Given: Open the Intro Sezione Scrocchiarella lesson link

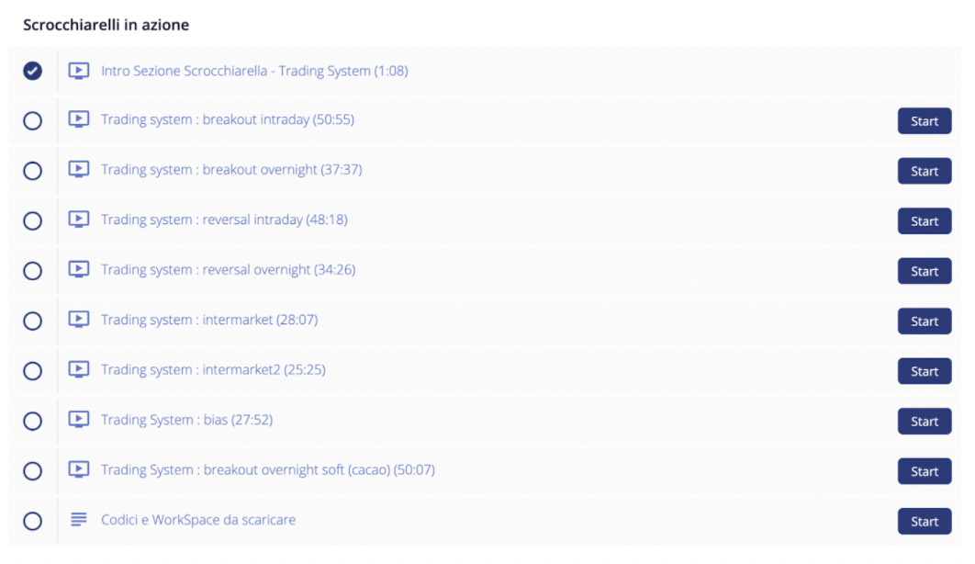Looking at the screenshot, I should 254,71.
